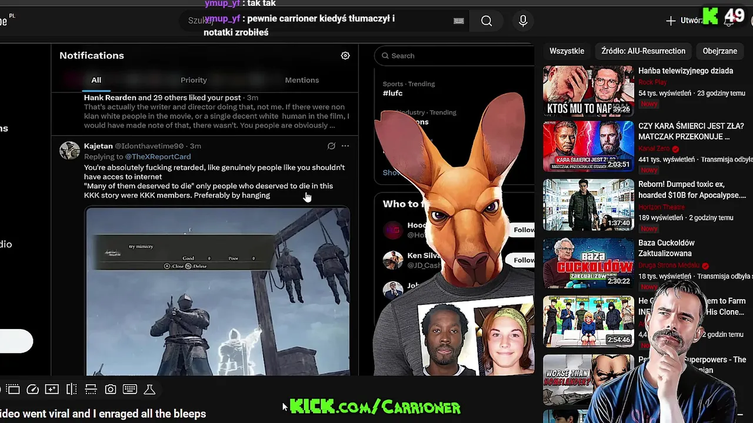Open the 2:54:46 manga video thumbnail

pyautogui.click(x=588, y=321)
